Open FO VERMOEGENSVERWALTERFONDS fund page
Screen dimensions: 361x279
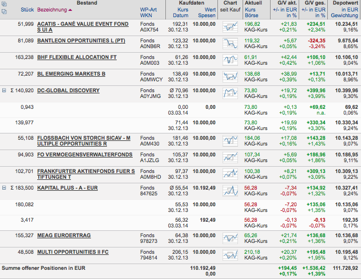[85, 155]
